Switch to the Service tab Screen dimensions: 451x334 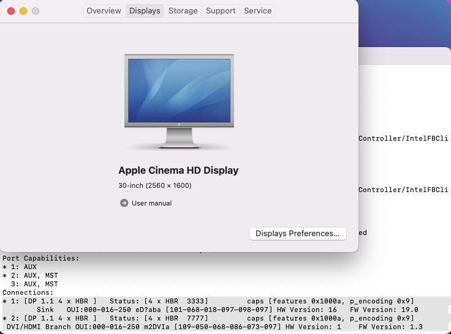258,11
